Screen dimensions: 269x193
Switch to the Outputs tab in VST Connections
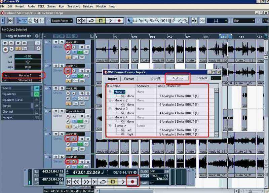pos(129,79)
